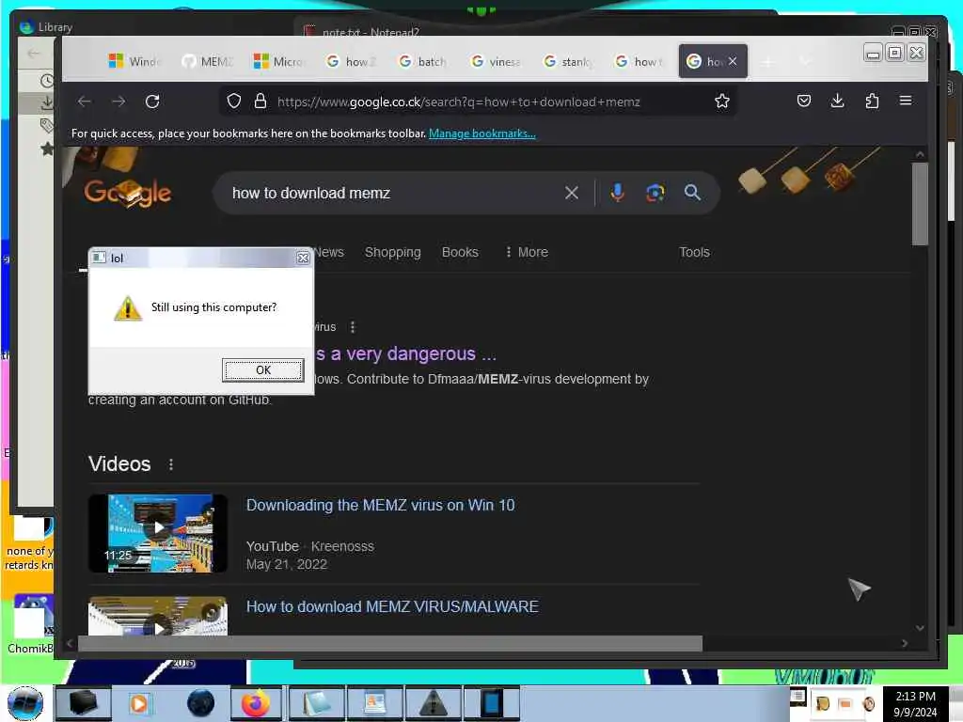
Task: Switch to the 'batch' Google tab
Action: (424, 61)
